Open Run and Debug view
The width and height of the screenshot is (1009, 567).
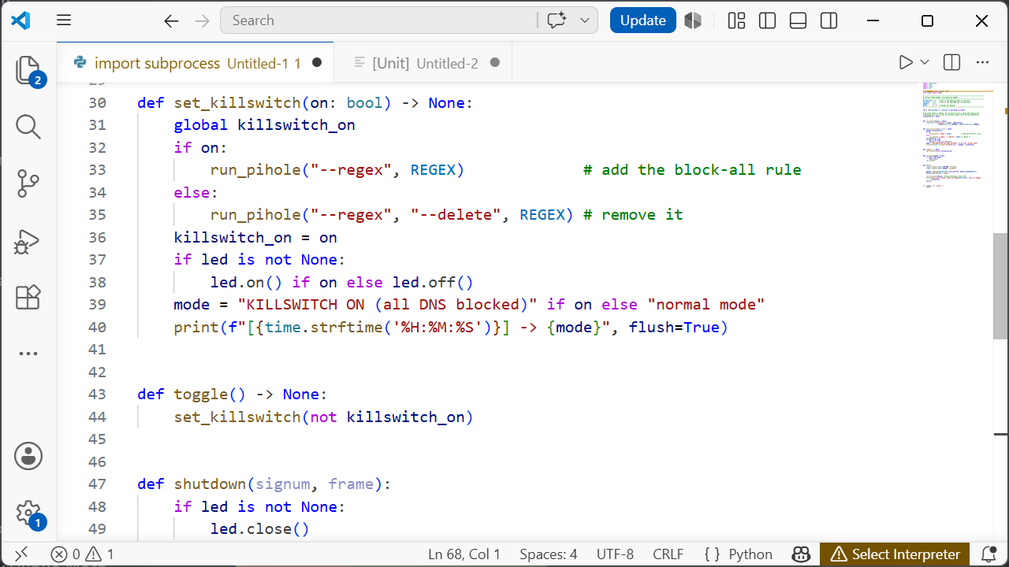[28, 241]
